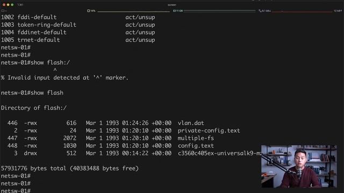344x193 pixels.
Task: Click the 'drwx' permission of directory entry
Action: click(31, 153)
